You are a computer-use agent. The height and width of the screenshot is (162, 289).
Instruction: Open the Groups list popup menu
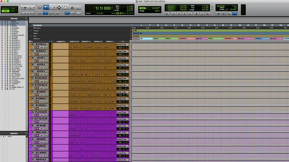26,133
